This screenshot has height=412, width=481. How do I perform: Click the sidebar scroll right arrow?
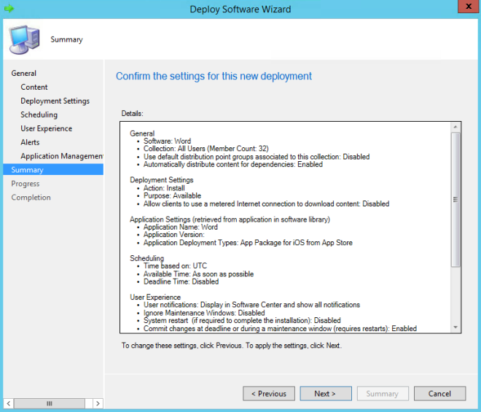[x=98, y=403]
